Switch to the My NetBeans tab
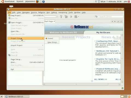 [103, 32]
